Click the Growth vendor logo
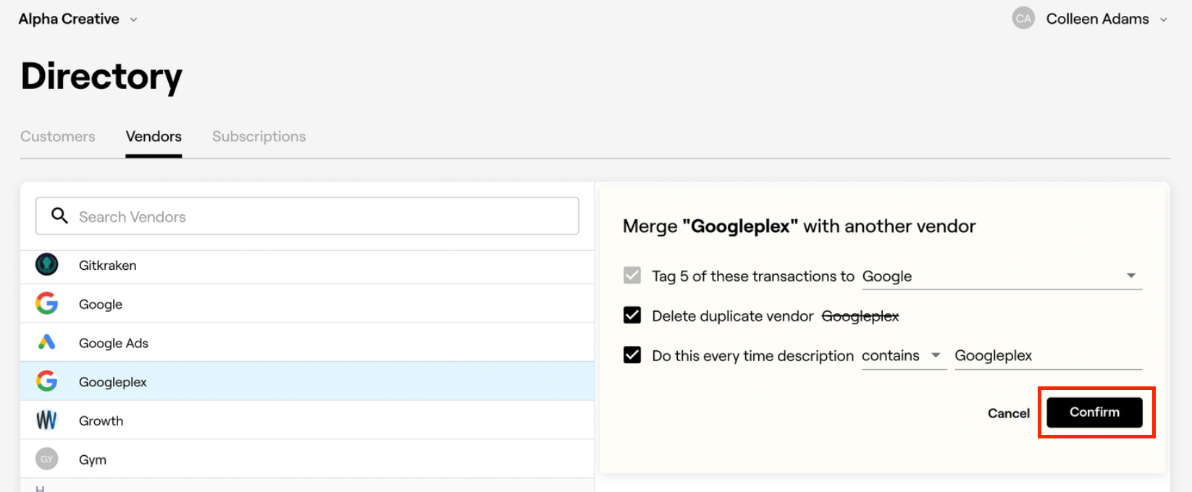1192x492 pixels. (47, 420)
